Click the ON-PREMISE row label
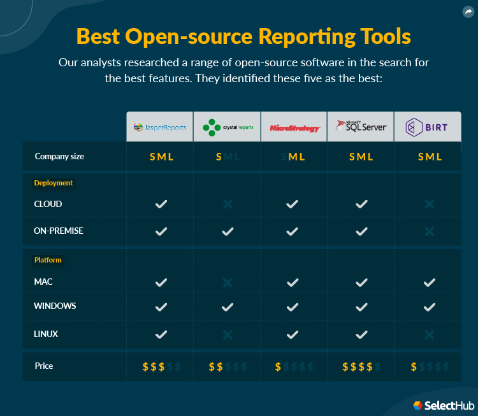 coord(59,231)
